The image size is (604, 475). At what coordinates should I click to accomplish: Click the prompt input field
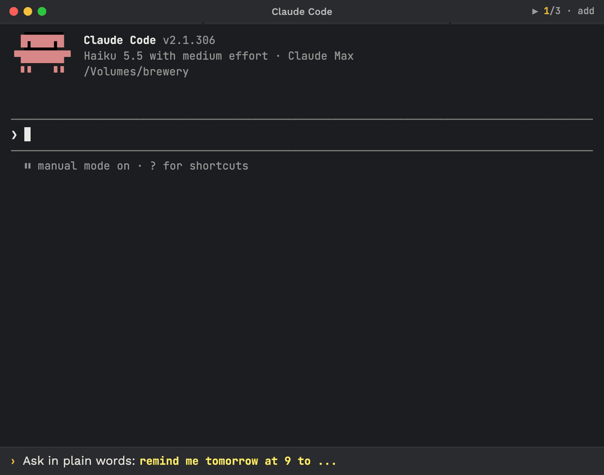pyautogui.click(x=302, y=135)
